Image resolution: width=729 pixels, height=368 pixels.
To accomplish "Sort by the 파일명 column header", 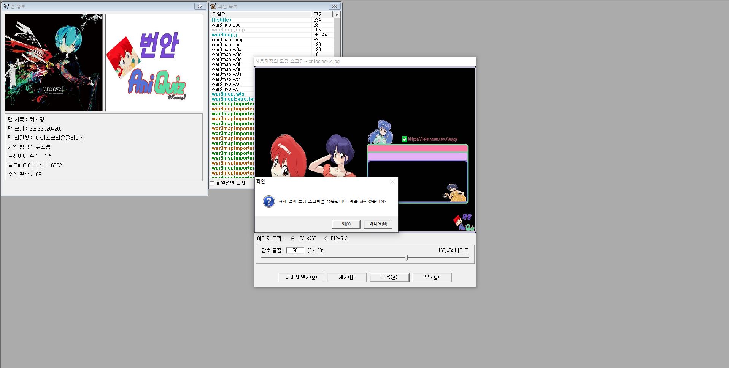I will [260, 14].
